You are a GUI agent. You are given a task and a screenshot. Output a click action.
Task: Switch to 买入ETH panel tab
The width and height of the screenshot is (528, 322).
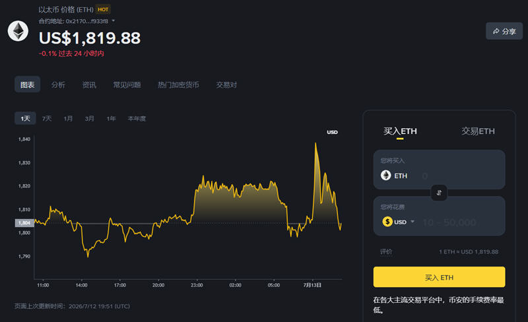tap(400, 131)
